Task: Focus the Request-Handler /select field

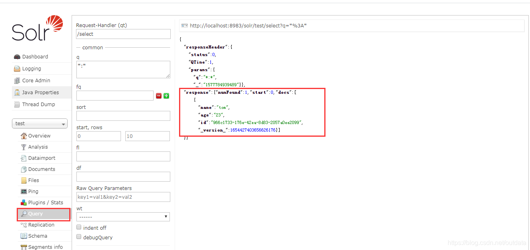Action: (123, 34)
